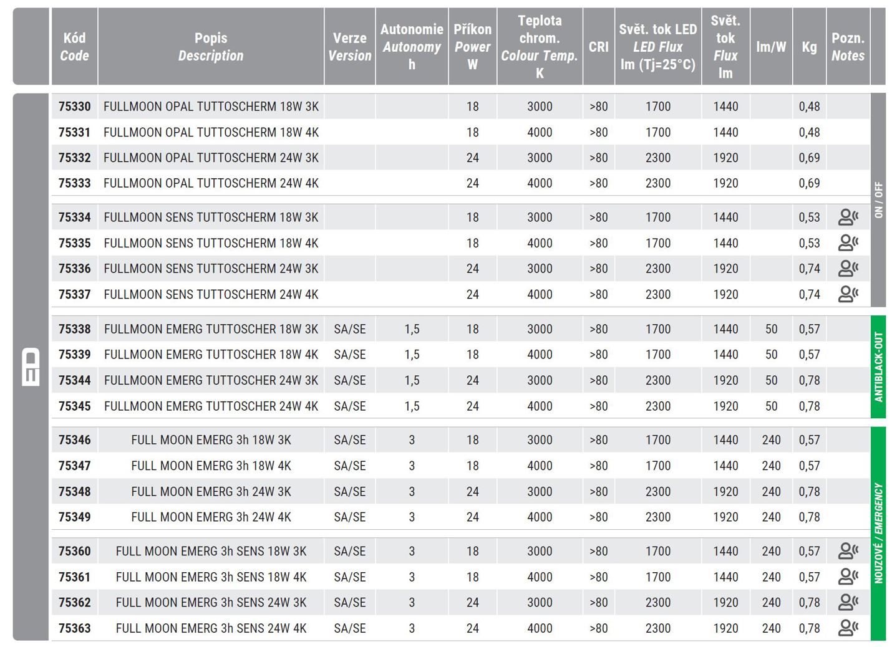Click weight 0,74 in row 75337
The image size is (892, 647).
(x=810, y=294)
